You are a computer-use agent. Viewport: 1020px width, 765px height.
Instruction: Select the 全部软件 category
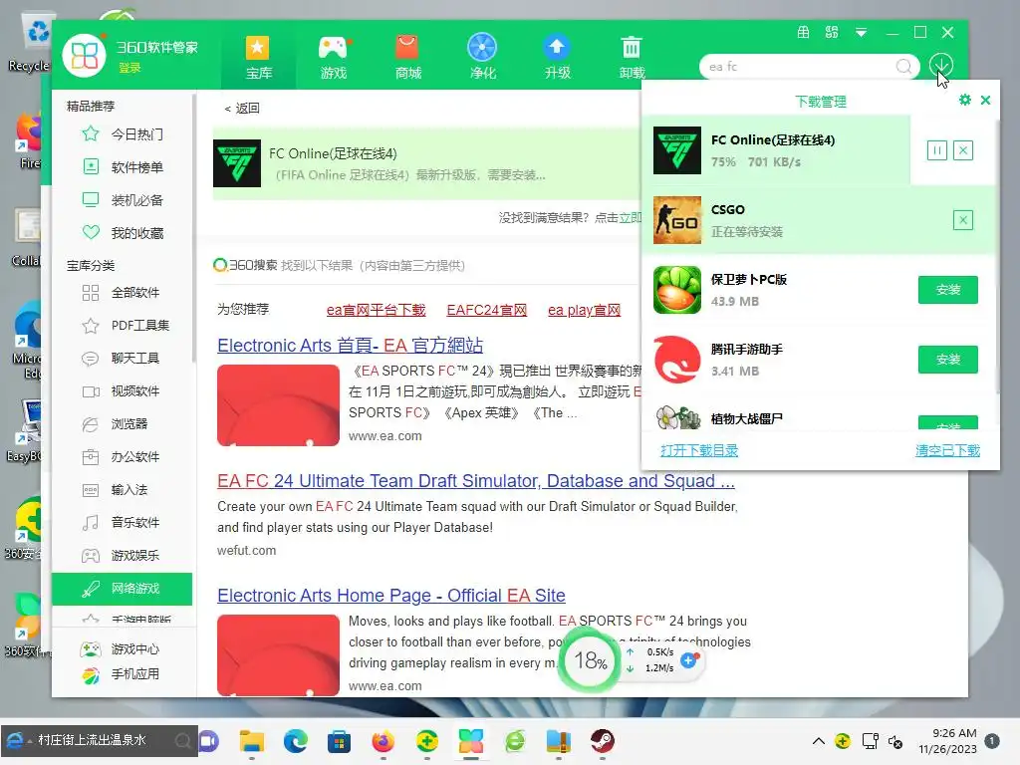coord(135,292)
